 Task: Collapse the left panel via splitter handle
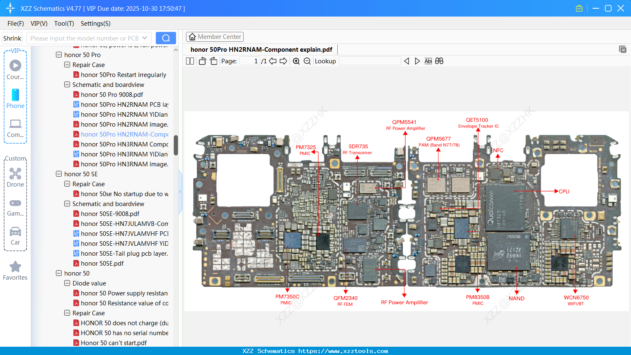(180, 192)
